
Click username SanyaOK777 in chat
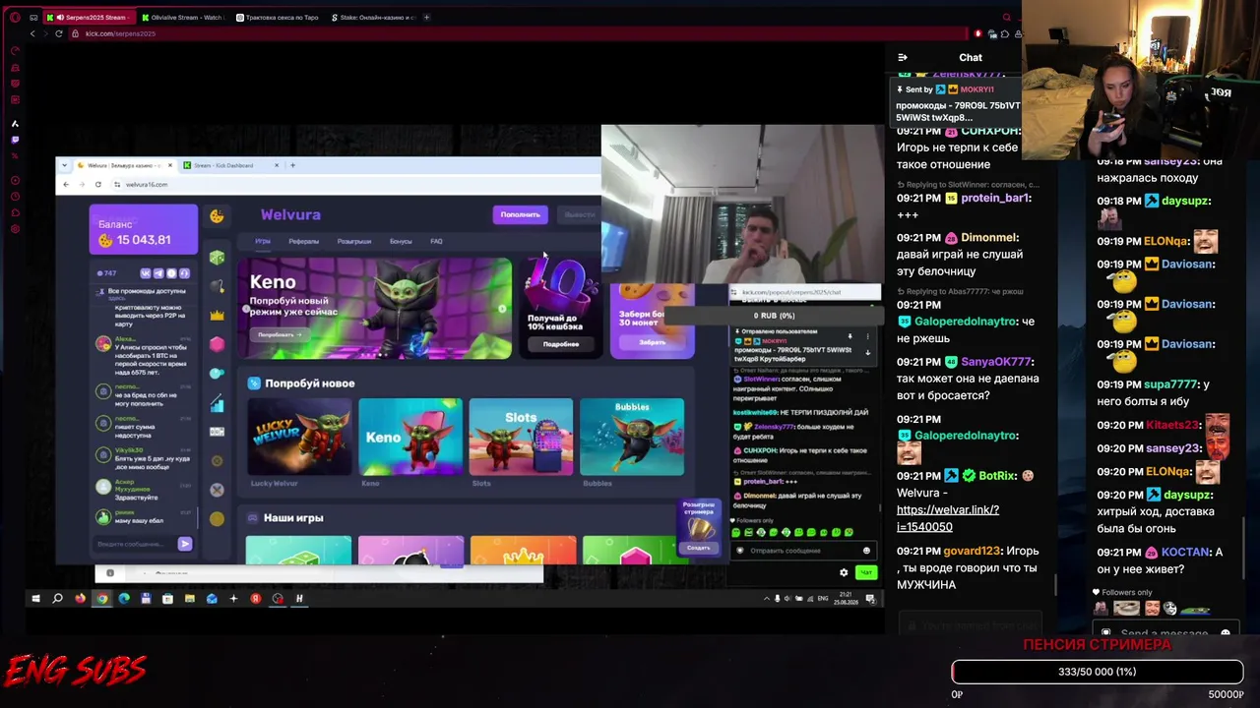click(x=997, y=362)
